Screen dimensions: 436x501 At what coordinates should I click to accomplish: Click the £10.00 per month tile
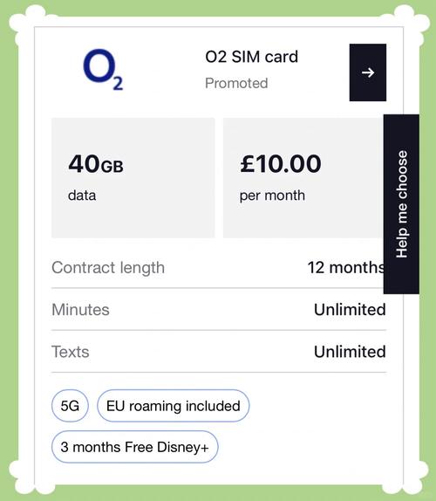[x=303, y=178]
